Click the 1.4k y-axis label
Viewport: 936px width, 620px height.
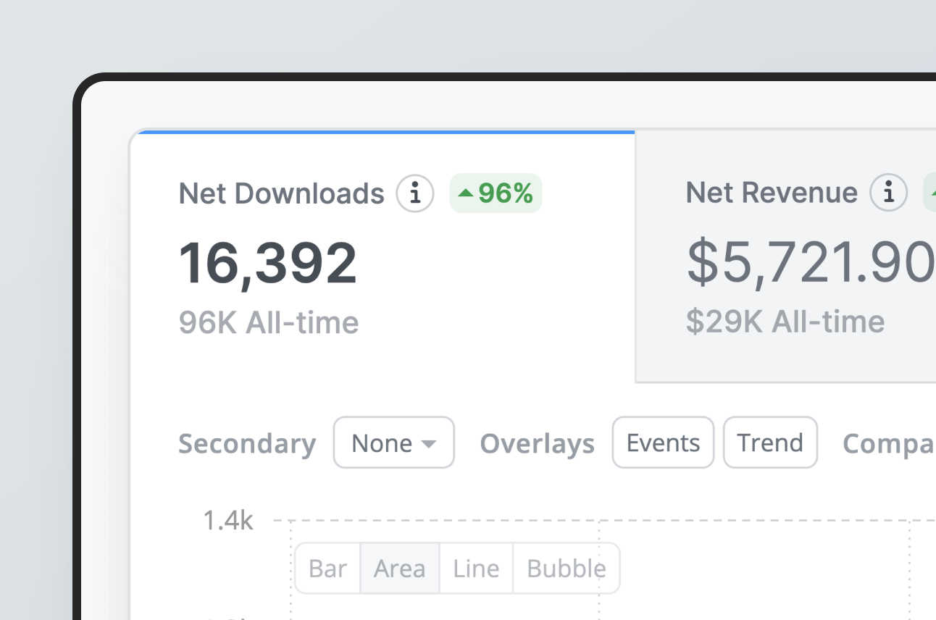click(228, 520)
